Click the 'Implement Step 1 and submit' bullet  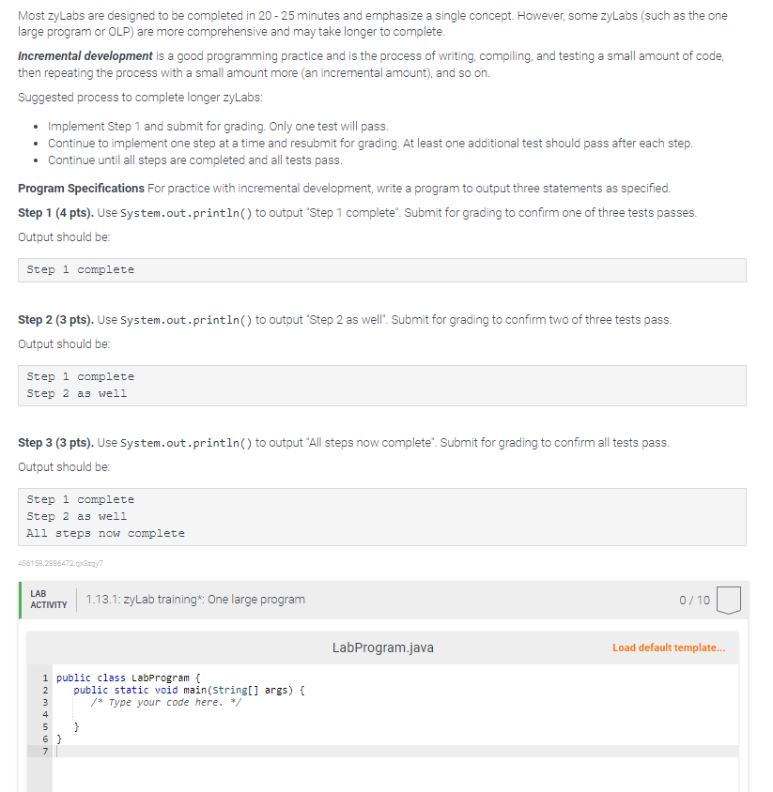pyautogui.click(x=218, y=127)
